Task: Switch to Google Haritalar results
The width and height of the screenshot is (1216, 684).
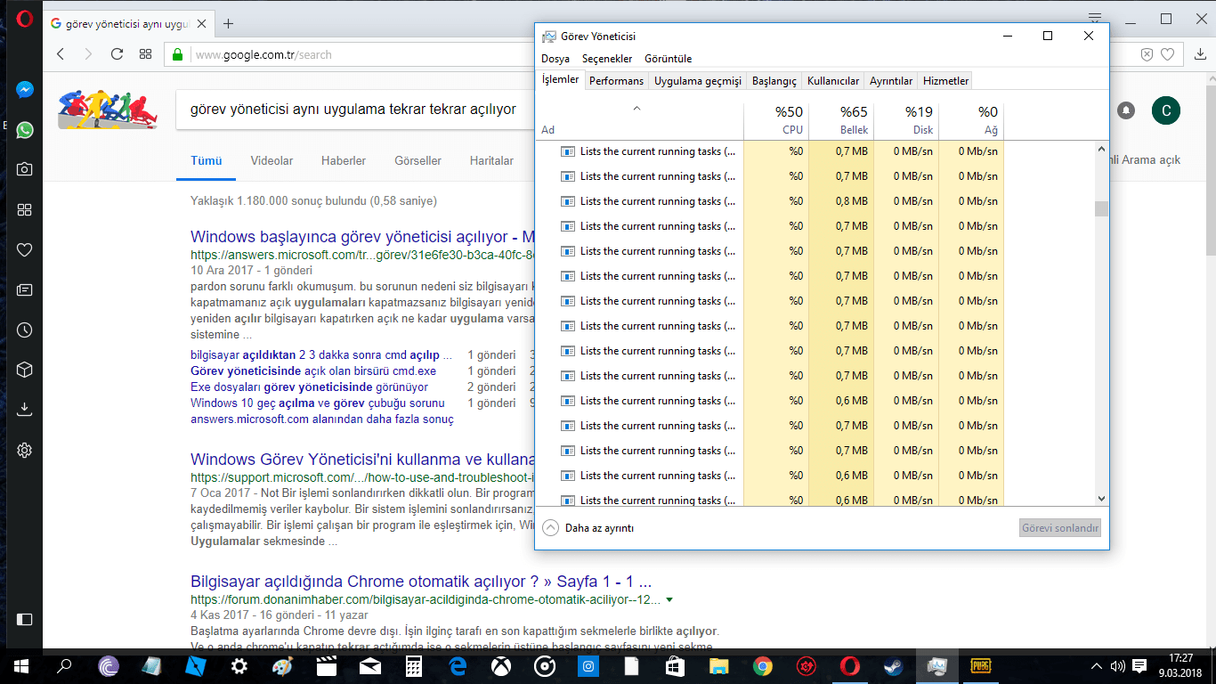Action: pos(491,161)
